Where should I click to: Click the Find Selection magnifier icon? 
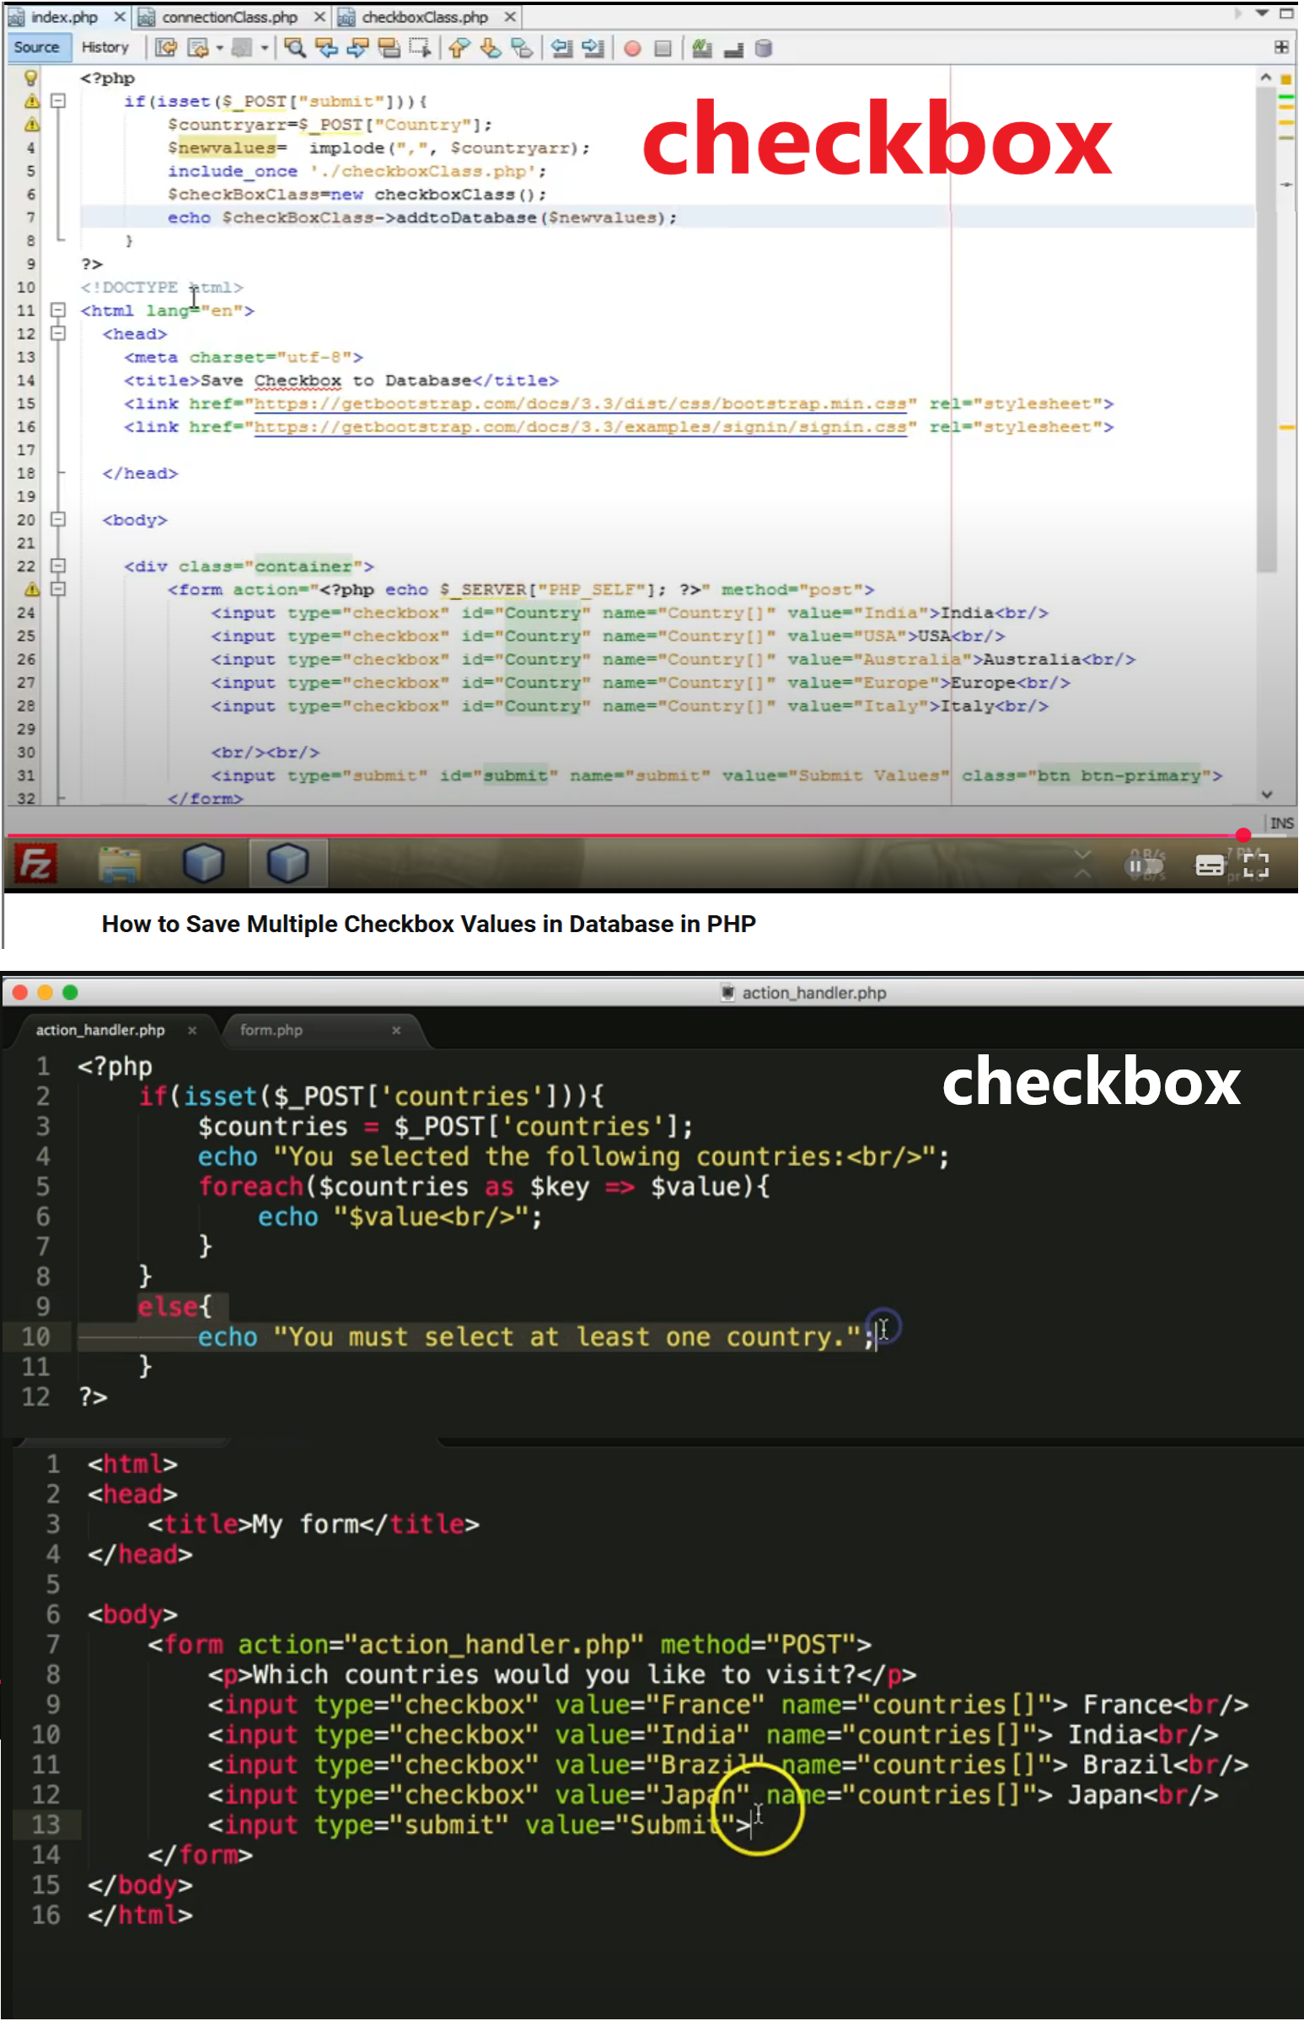pyautogui.click(x=294, y=48)
